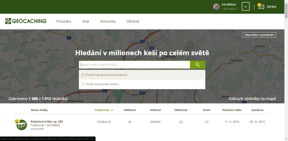Sort by Velikost column
This screenshot has width=288, height=141.
click(x=155, y=110)
